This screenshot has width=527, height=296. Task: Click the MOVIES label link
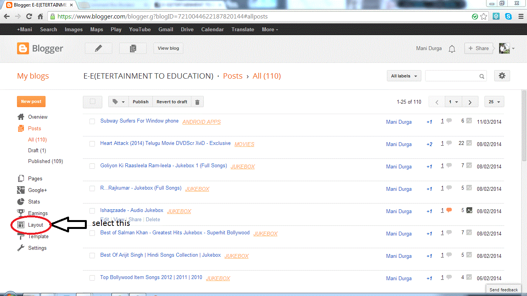(244, 144)
